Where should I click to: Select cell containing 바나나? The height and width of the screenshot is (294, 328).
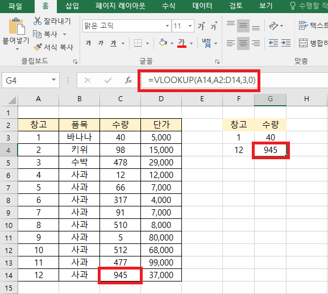pos(80,138)
